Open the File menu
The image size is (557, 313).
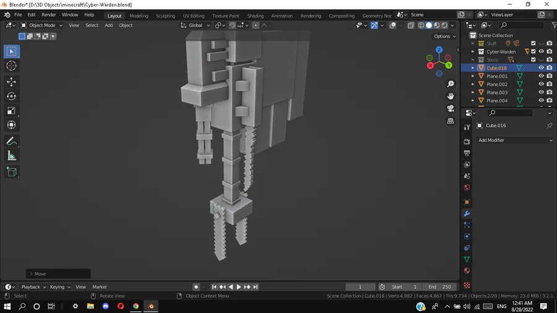[x=18, y=15]
